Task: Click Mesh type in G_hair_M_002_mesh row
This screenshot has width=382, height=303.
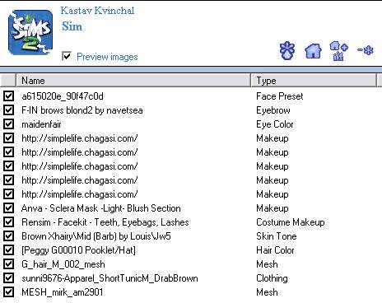Action: coord(267,264)
